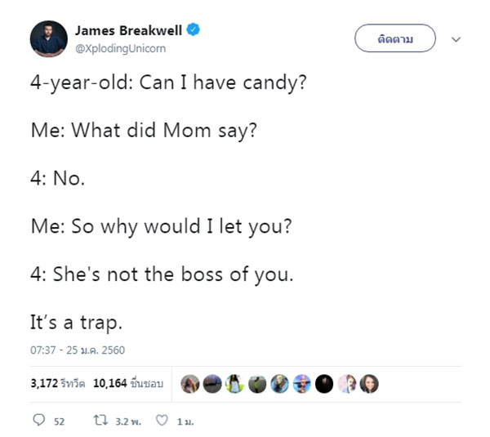The image size is (490, 437).
Task: Click the last liker avatar
Action: coord(367,384)
